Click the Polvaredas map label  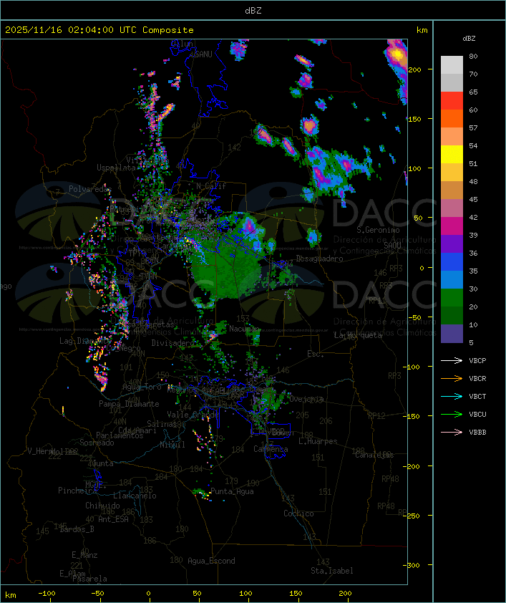point(90,189)
